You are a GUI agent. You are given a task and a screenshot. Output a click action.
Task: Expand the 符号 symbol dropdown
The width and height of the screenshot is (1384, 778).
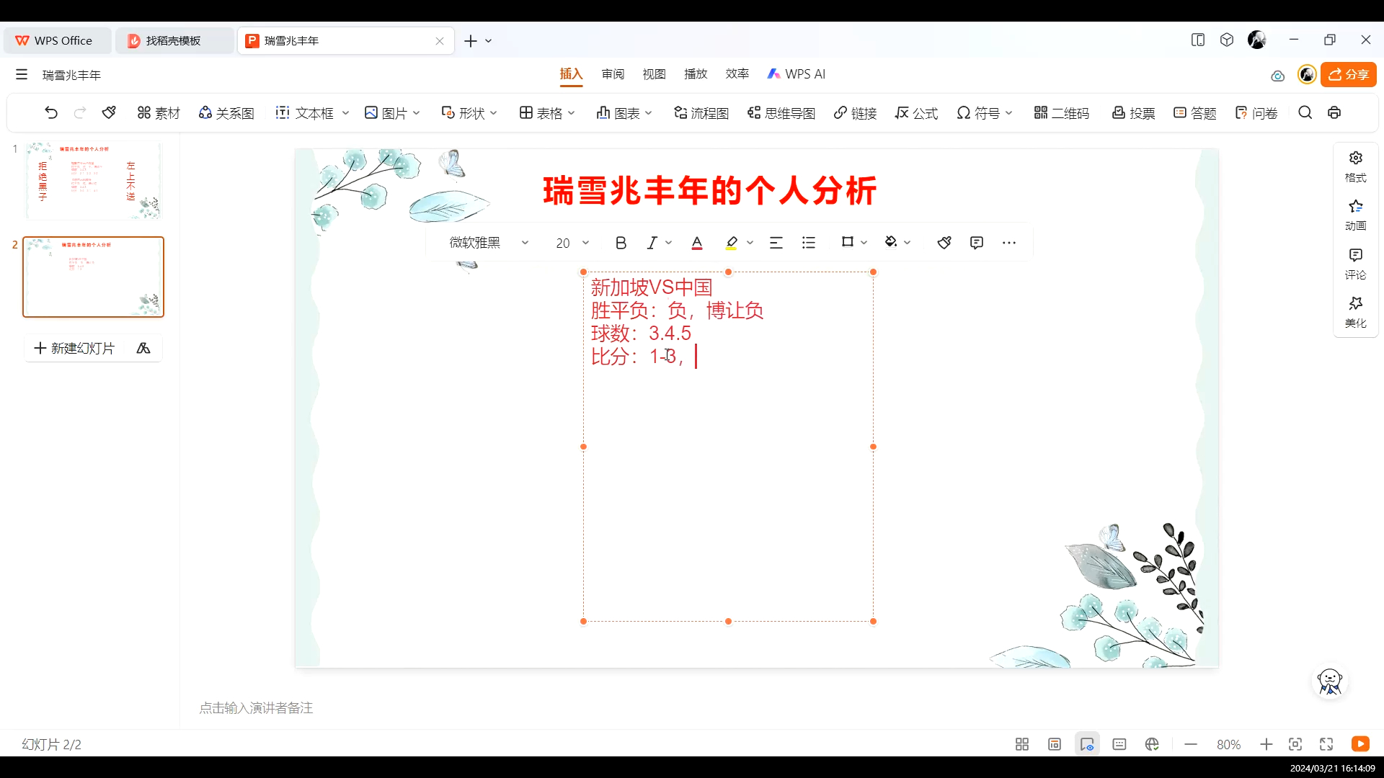click(x=1009, y=113)
